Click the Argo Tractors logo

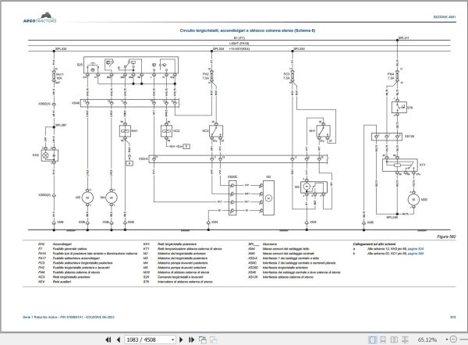(x=40, y=18)
